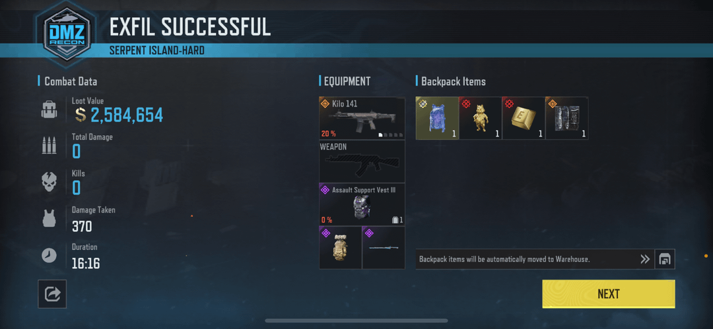The width and height of the screenshot is (713, 329).
Task: Click the yellow NEXT button
Action: coord(609,294)
